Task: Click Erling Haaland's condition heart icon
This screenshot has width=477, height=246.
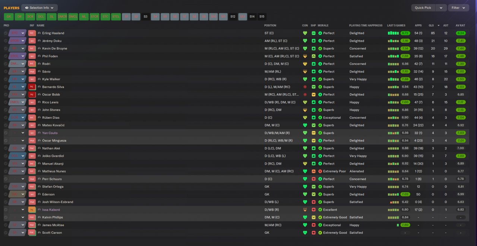Action: 305,33
